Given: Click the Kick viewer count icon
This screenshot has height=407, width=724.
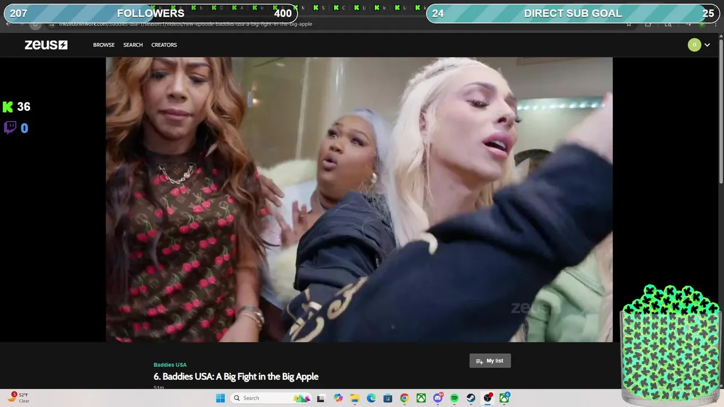Looking at the screenshot, I should tap(8, 107).
